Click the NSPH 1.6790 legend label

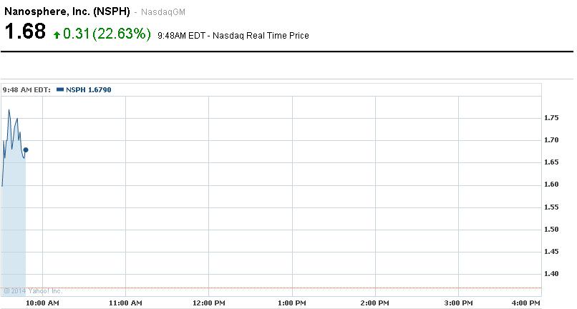tap(88, 89)
